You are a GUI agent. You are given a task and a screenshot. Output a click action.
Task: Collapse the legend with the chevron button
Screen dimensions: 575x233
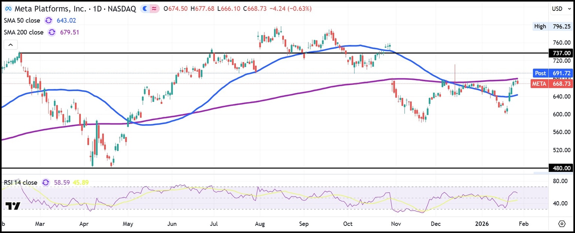click(x=10, y=44)
